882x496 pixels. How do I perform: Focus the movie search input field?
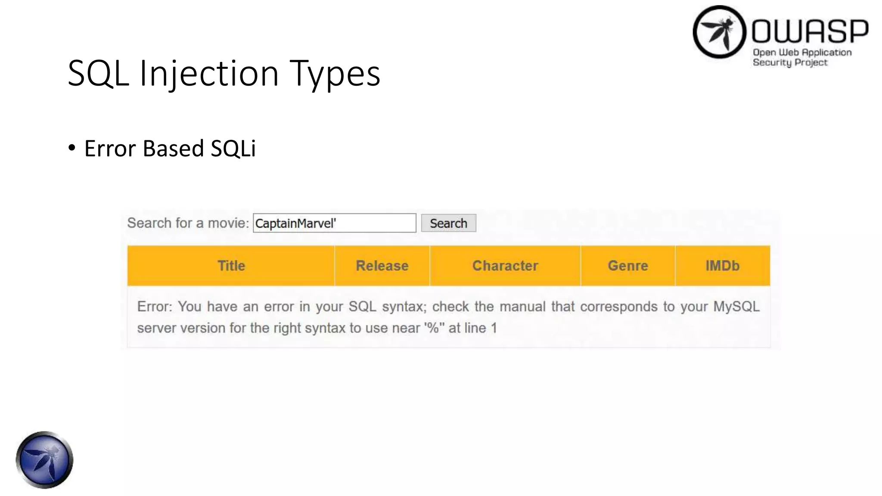coord(334,223)
